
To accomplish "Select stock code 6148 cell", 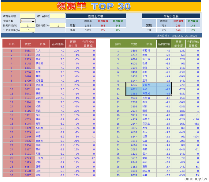I will click(x=28, y=64).
